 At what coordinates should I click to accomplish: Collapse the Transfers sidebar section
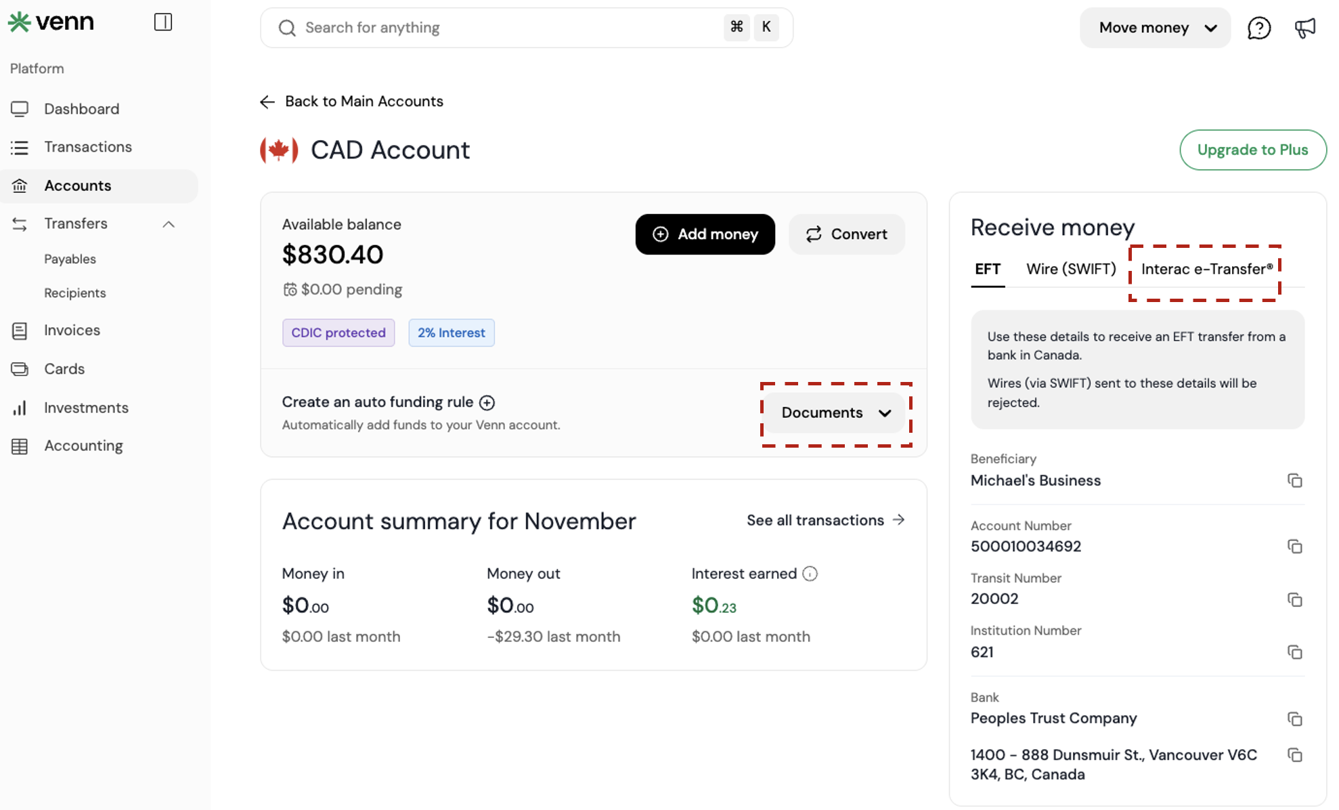tap(169, 224)
